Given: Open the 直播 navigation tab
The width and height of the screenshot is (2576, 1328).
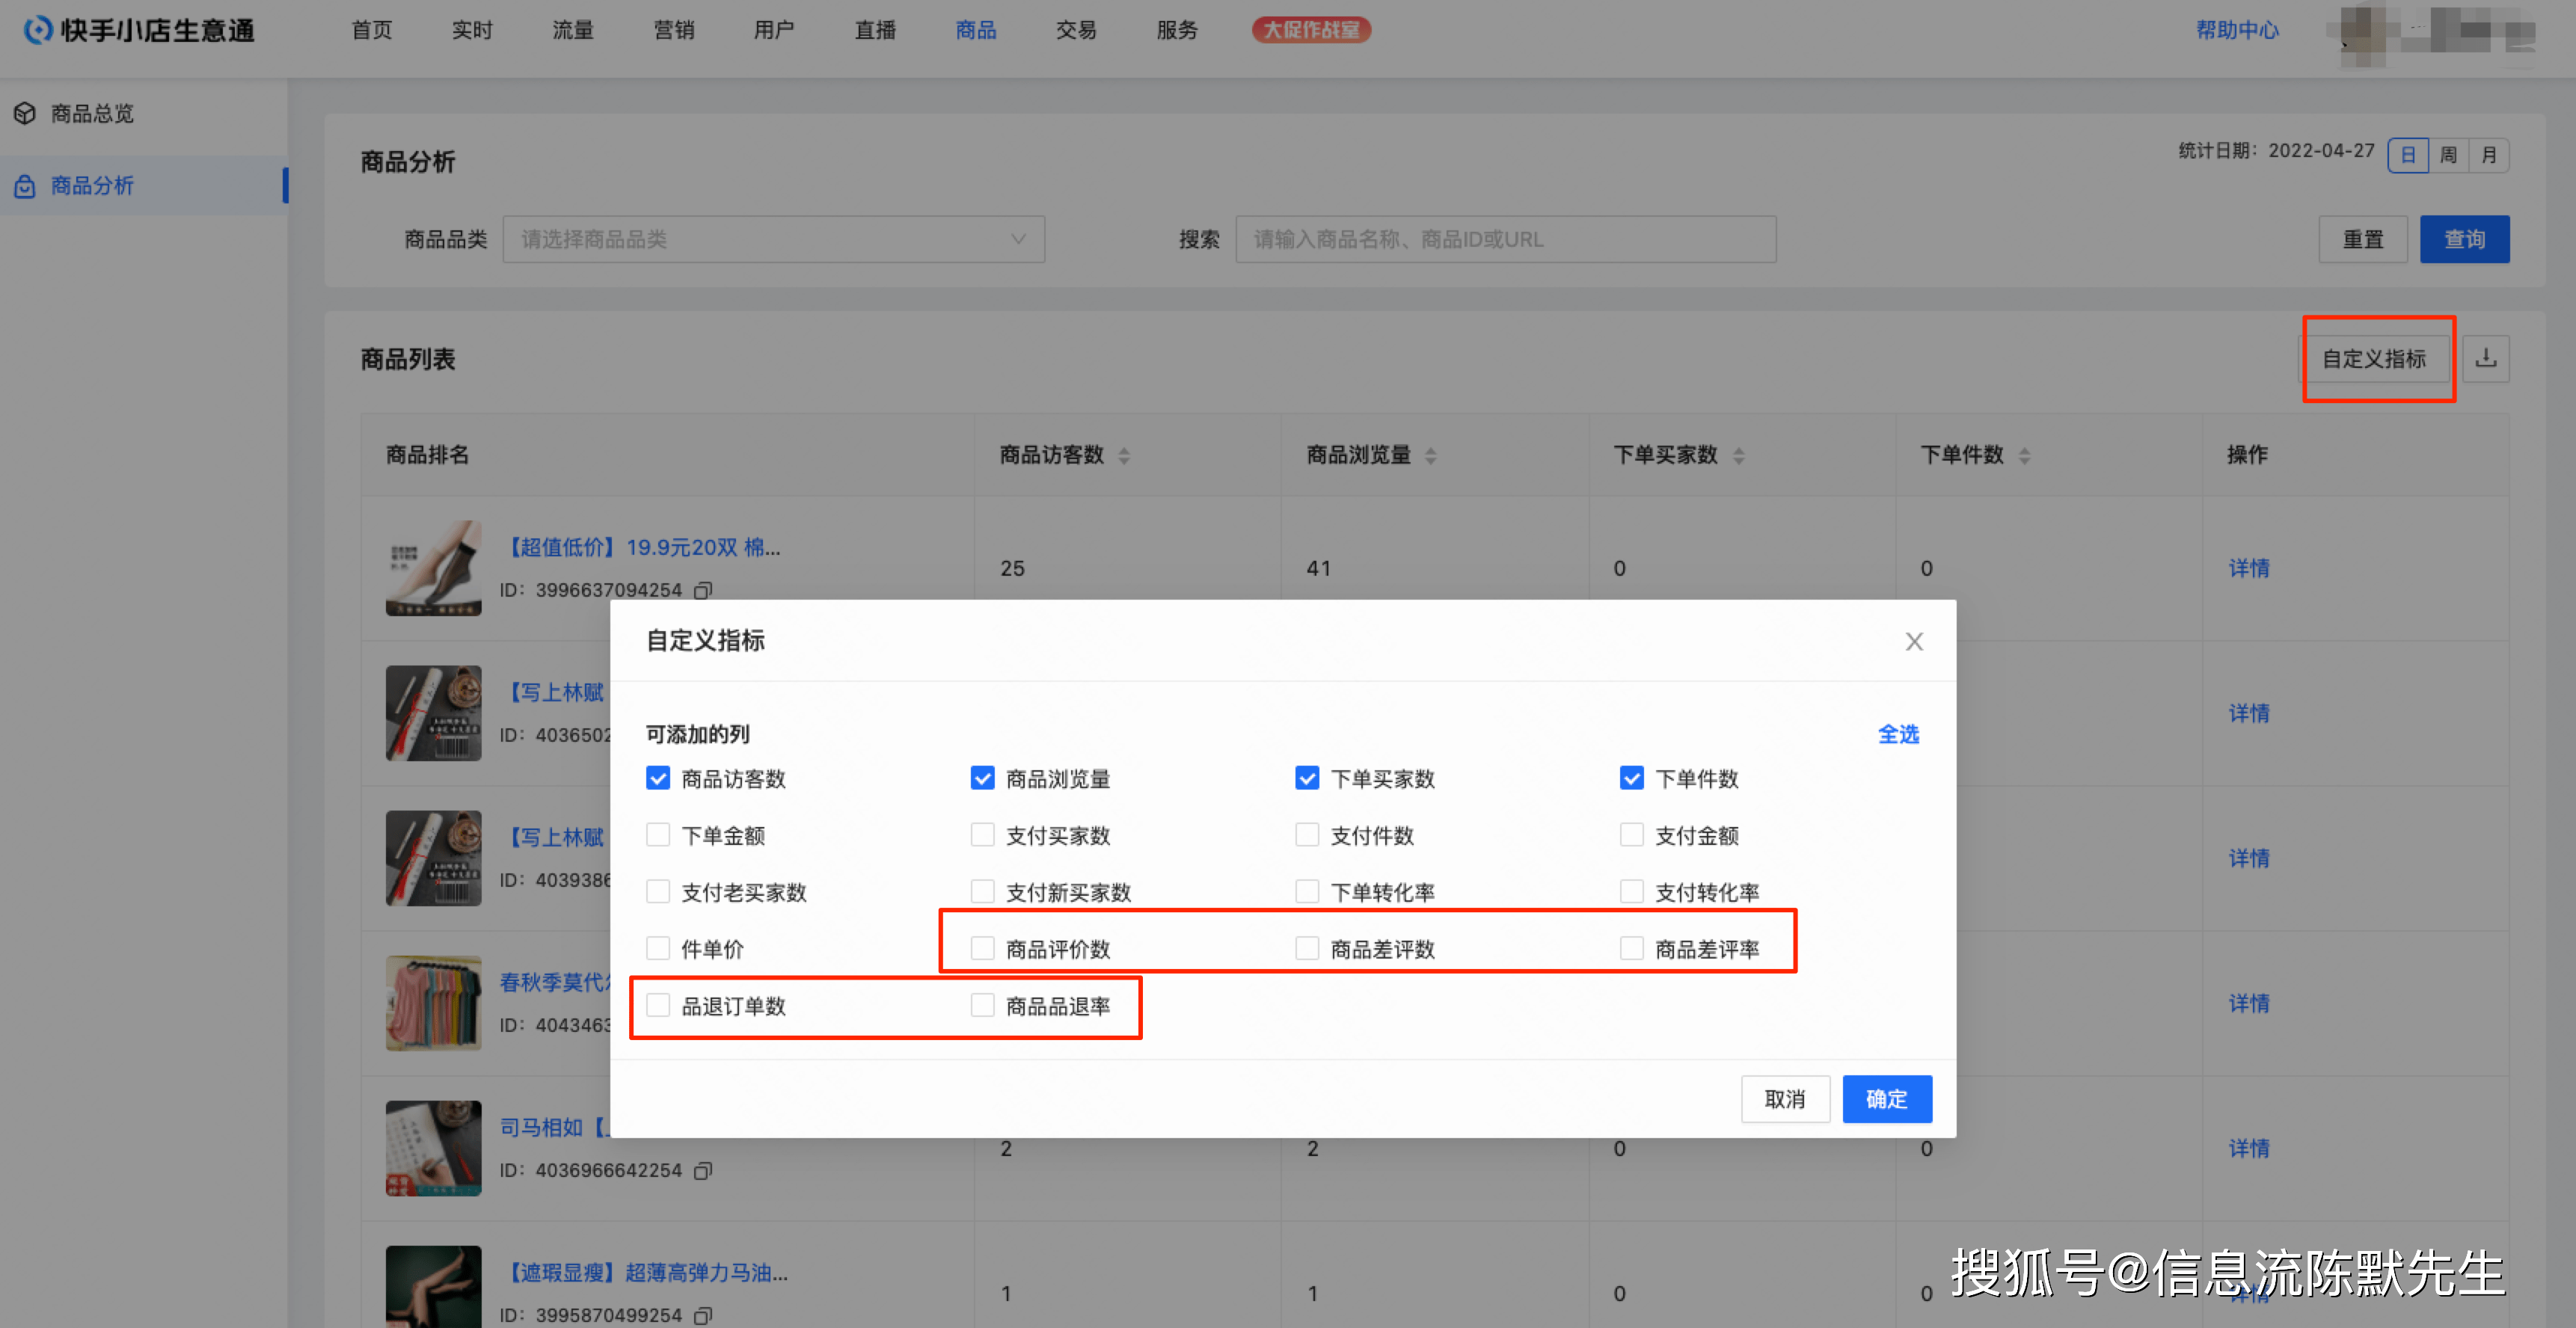Looking at the screenshot, I should (x=875, y=30).
